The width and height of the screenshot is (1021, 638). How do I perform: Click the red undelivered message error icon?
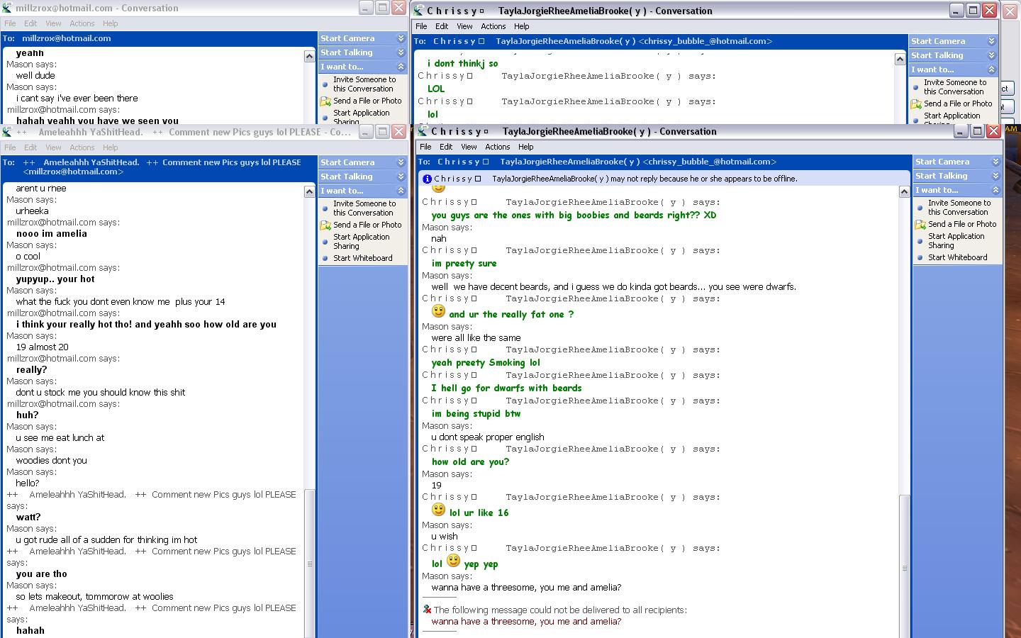[x=427, y=610]
